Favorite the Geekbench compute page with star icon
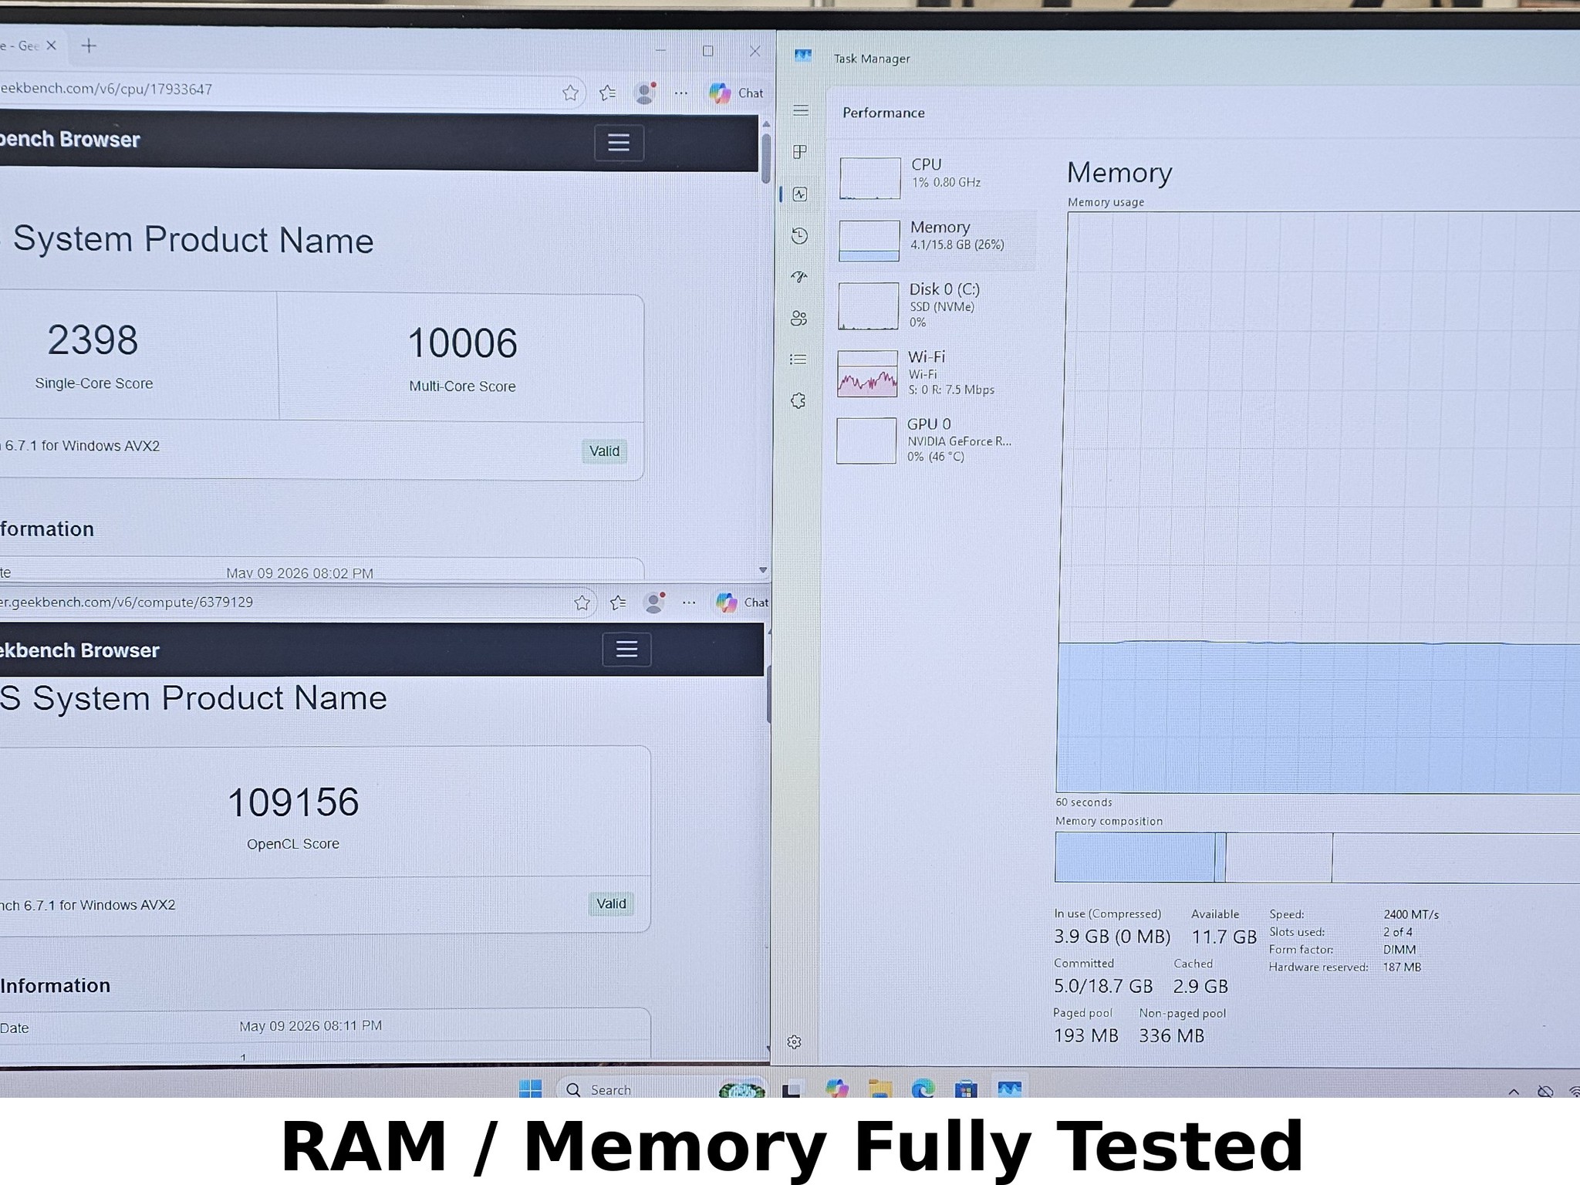The width and height of the screenshot is (1580, 1185). [x=582, y=603]
